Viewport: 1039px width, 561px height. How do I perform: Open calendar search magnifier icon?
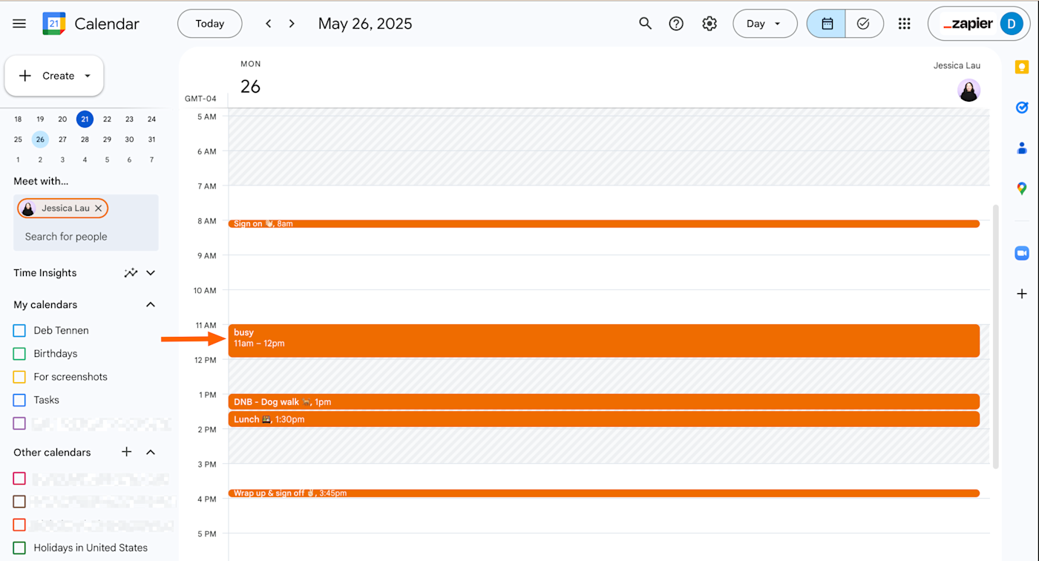[645, 24]
